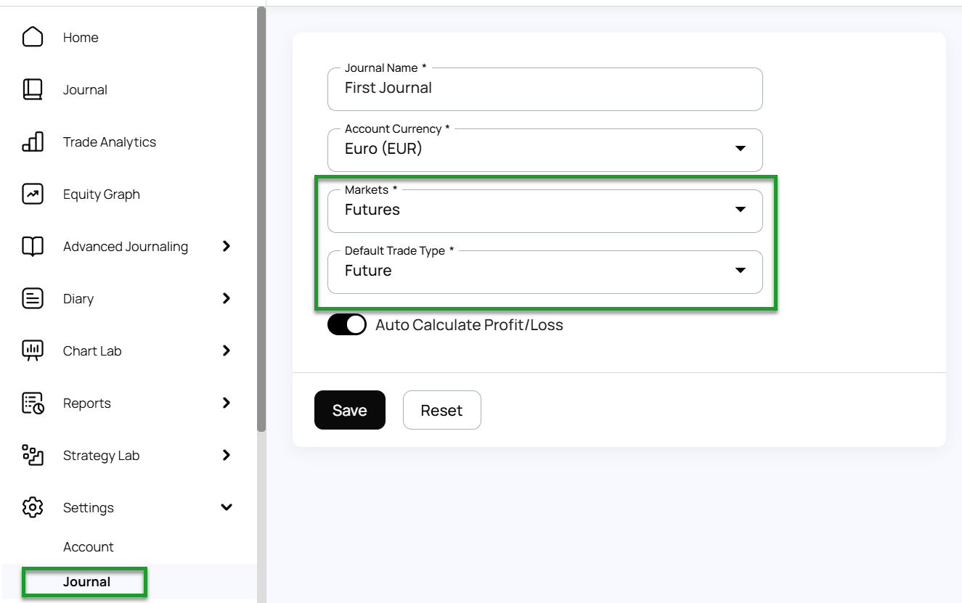Image resolution: width=962 pixels, height=603 pixels.
Task: Click the Journal book icon in sidebar
Action: 33,89
